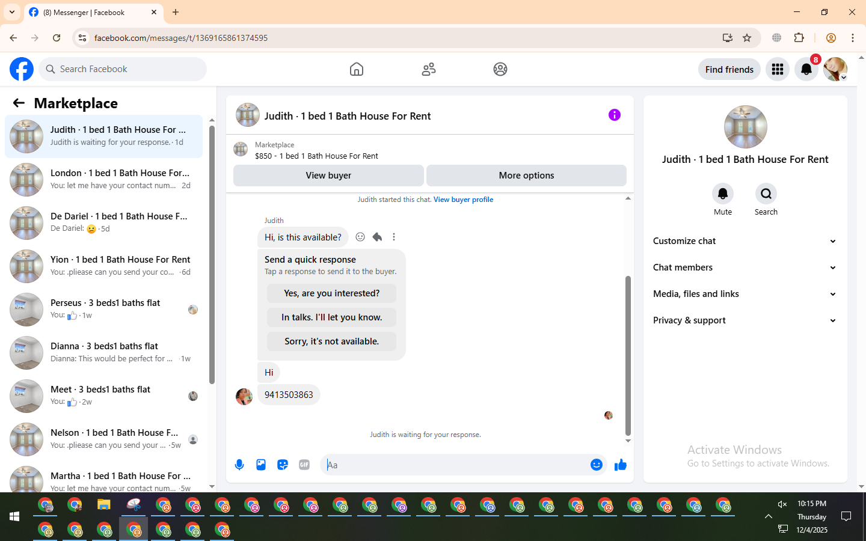Send 'Yes, are you interested?' quick response
The height and width of the screenshot is (541, 866).
click(331, 293)
